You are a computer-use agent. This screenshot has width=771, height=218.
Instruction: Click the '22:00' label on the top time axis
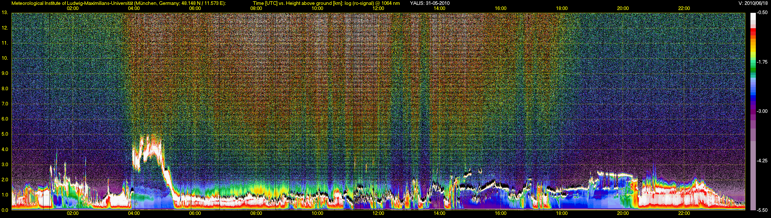click(684, 8)
